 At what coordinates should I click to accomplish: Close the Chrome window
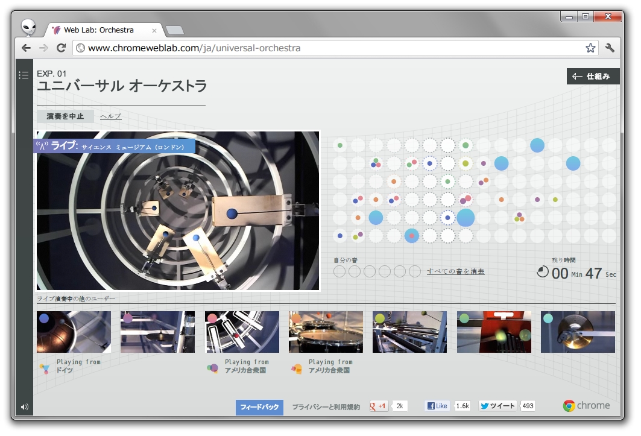click(x=608, y=16)
